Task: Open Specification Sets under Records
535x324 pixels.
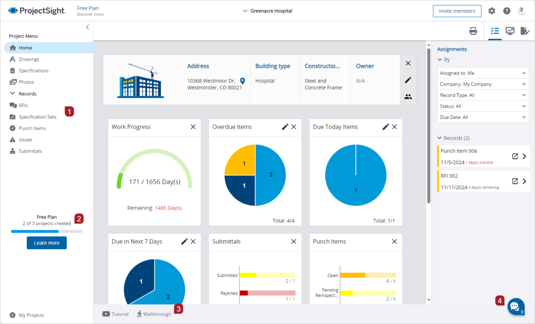Action: [33, 117]
